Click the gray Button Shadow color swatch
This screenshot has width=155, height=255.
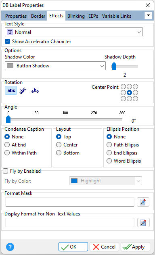[10, 66]
